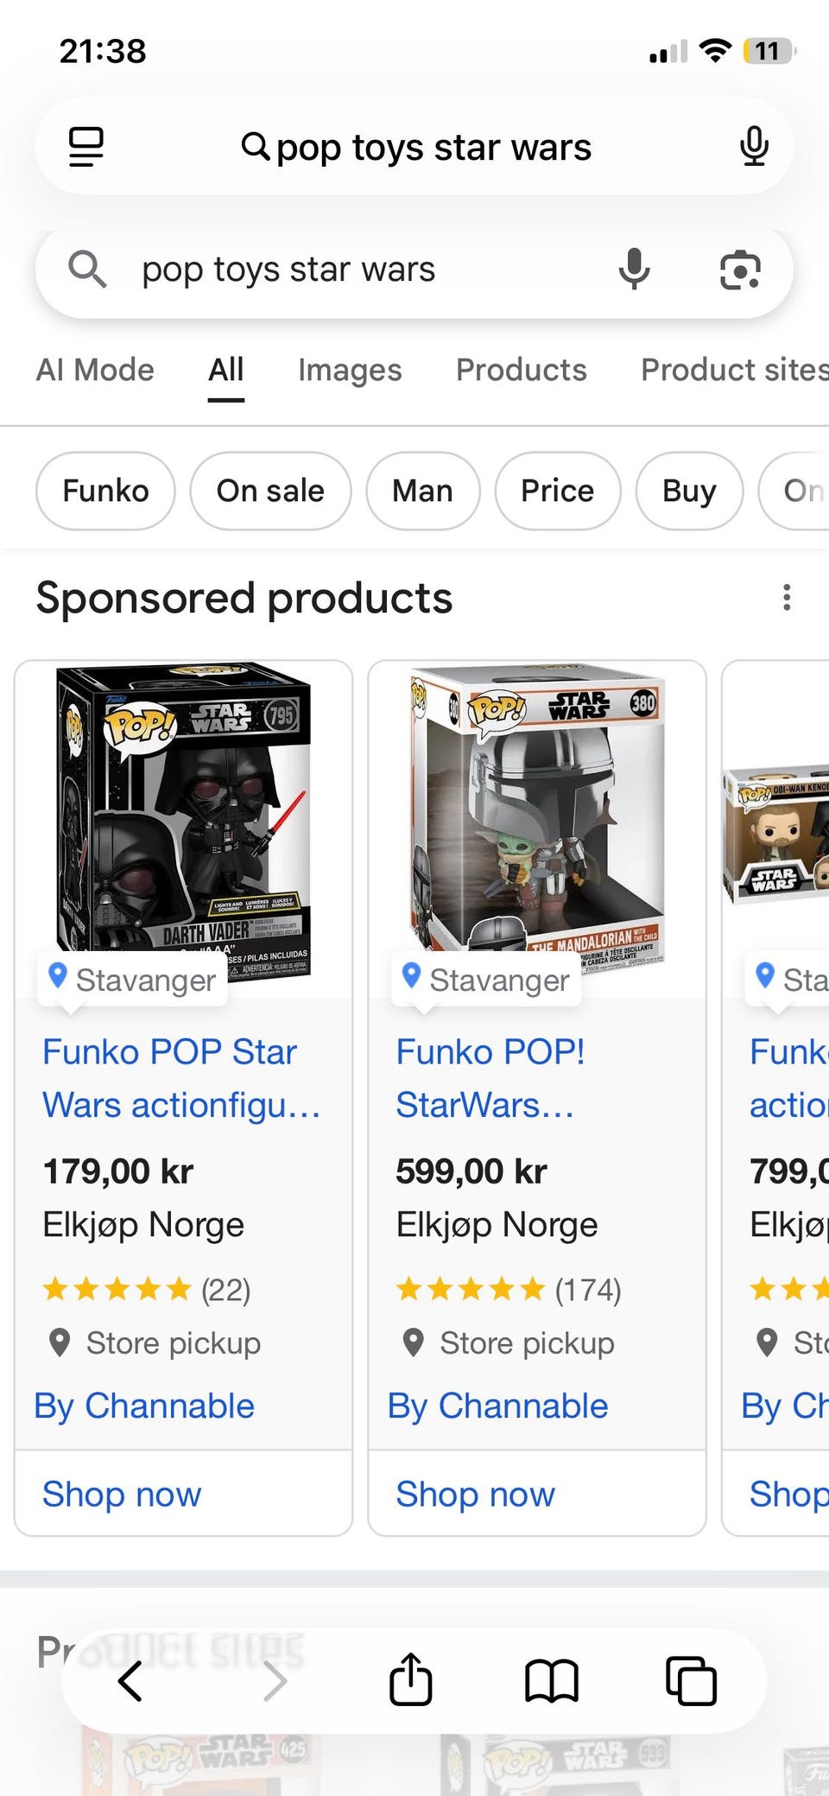This screenshot has height=1796, width=829.
Task: Tap the Safari back arrow
Action: (130, 1681)
